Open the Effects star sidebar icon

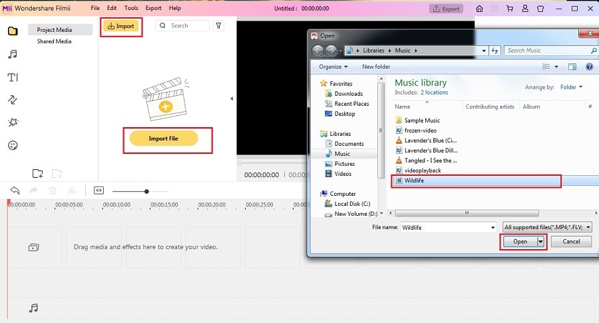(13, 123)
